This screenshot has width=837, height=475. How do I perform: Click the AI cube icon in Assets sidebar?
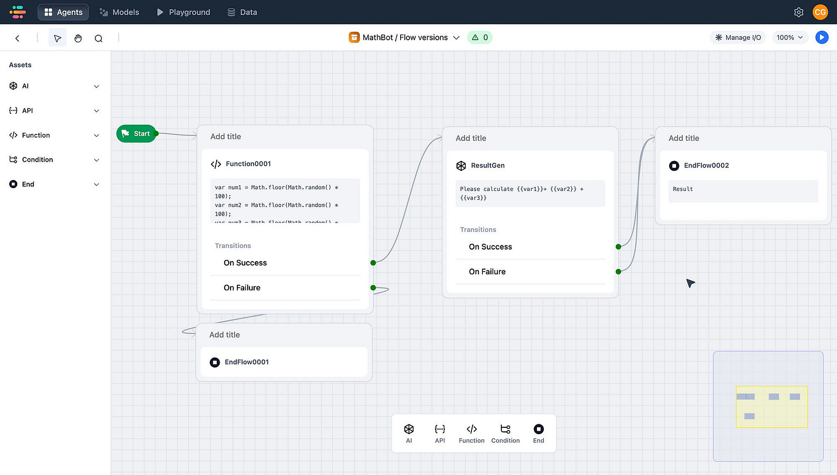pyautogui.click(x=13, y=86)
